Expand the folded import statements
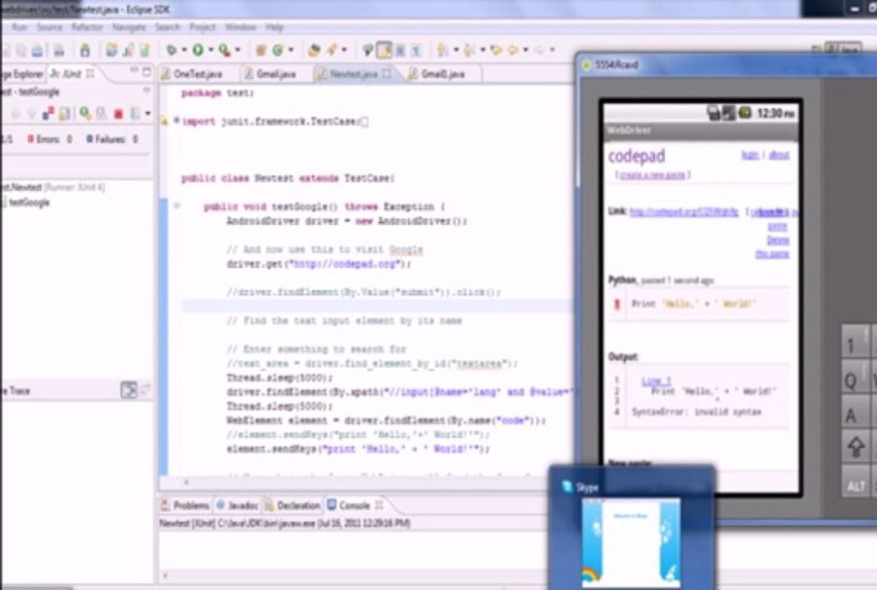The height and width of the screenshot is (590, 877). 176,120
